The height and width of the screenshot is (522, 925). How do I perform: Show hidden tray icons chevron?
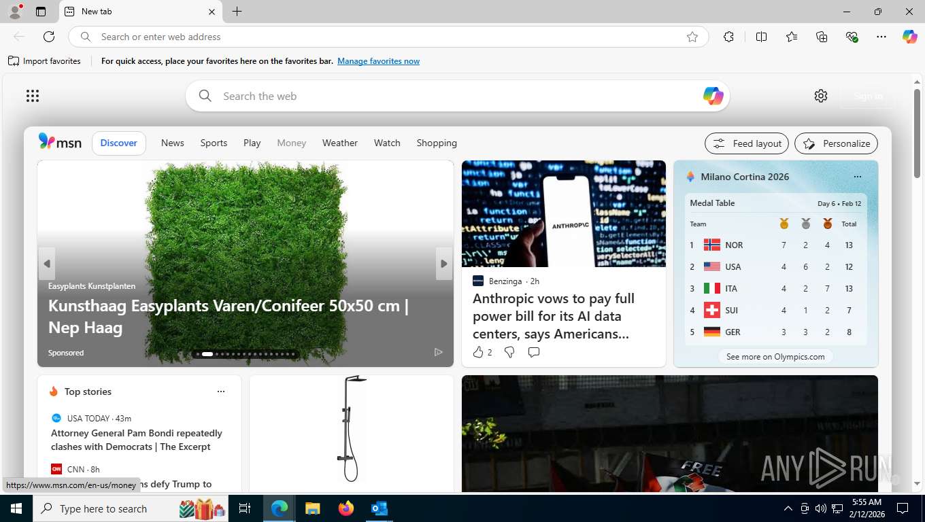[788, 508]
